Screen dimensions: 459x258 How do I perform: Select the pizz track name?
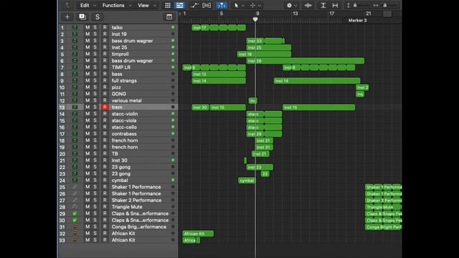[116, 87]
